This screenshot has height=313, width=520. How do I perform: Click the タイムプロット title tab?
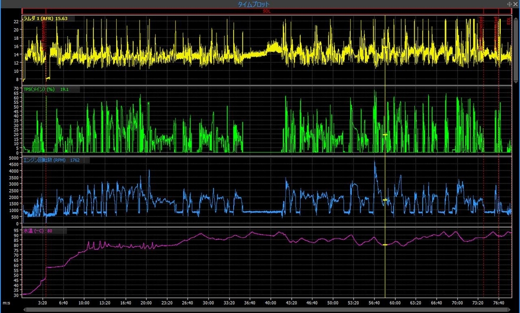tap(253, 4)
